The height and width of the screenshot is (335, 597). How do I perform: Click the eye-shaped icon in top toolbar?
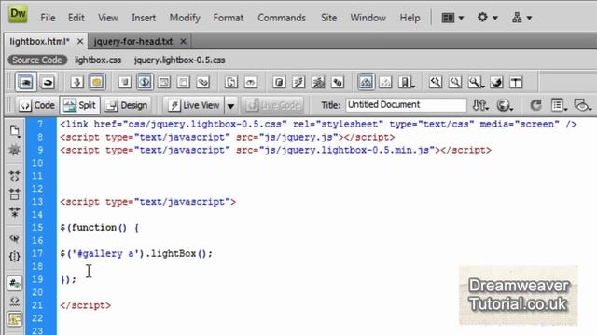click(251, 82)
